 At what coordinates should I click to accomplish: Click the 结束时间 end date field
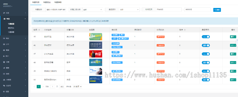pyautogui.click(x=198, y=10)
